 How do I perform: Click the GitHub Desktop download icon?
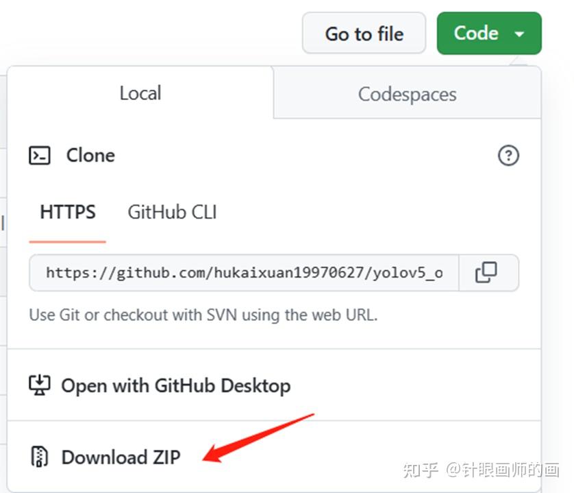(40, 385)
